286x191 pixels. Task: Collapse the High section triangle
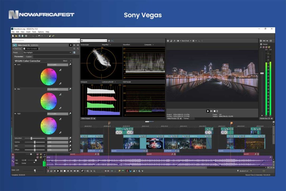pyautogui.click(x=15, y=114)
